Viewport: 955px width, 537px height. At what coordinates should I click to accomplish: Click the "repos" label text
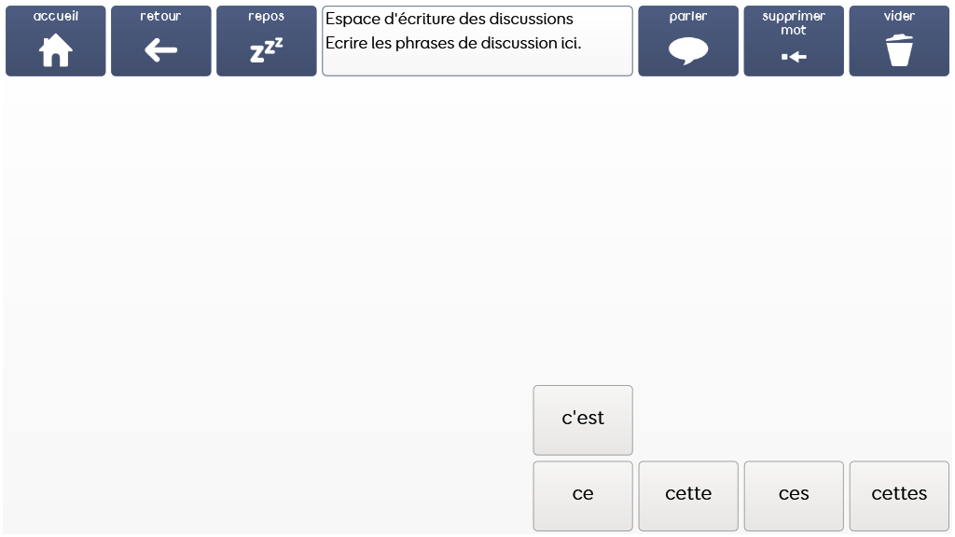pos(266,16)
